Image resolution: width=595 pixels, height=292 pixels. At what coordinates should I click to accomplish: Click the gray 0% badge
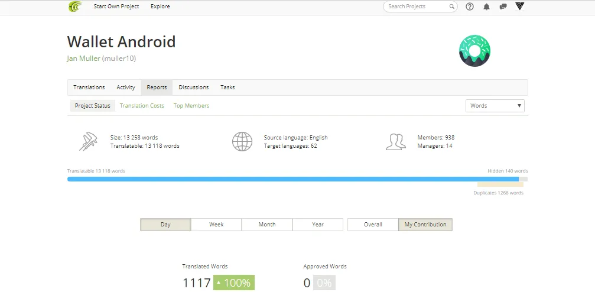click(x=324, y=283)
